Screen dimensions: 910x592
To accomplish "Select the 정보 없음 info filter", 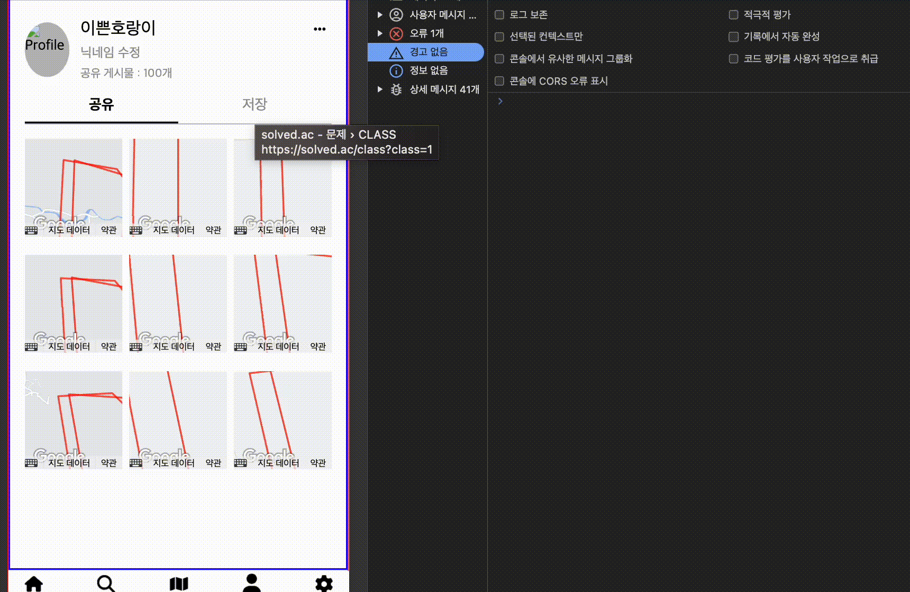I will (x=429, y=70).
